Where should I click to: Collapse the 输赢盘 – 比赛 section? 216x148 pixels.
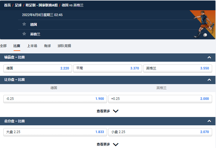tap(209, 57)
